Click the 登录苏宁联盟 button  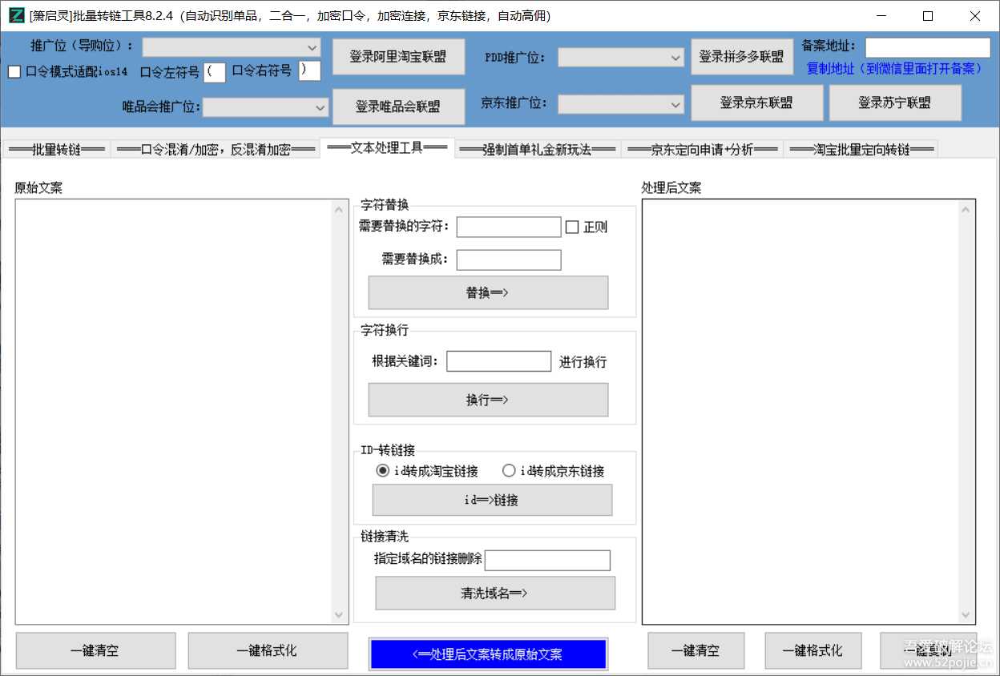click(896, 103)
